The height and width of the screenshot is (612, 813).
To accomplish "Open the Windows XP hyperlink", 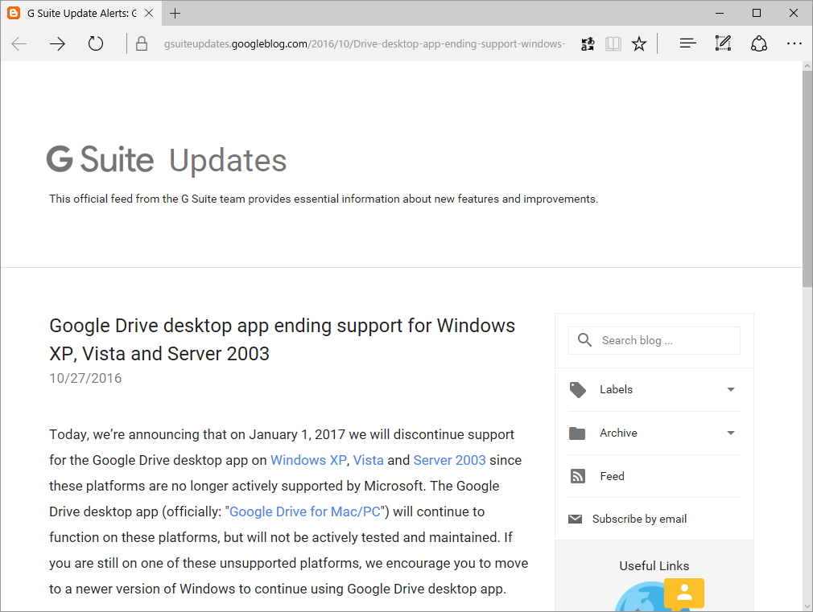I will click(x=308, y=460).
